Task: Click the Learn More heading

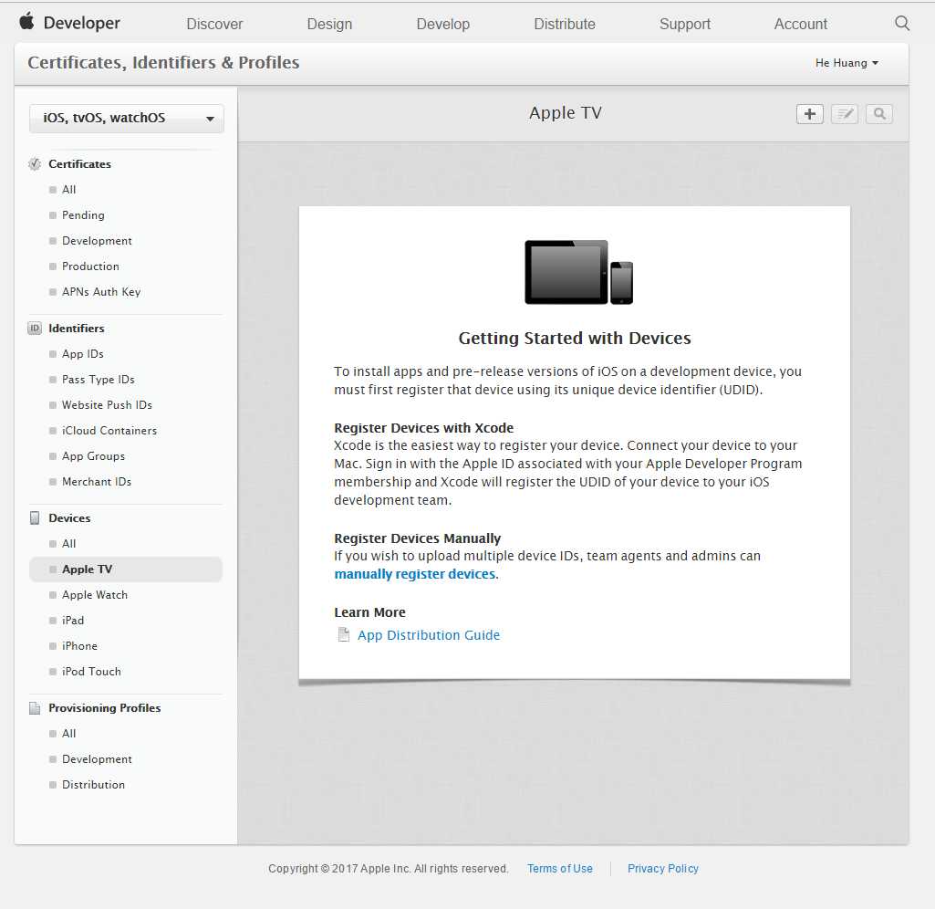Action: [x=369, y=612]
